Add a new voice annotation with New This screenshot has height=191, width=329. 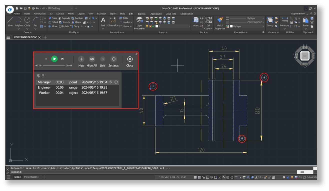(81, 59)
